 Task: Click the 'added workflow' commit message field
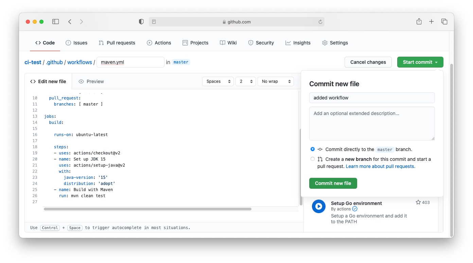(372, 98)
